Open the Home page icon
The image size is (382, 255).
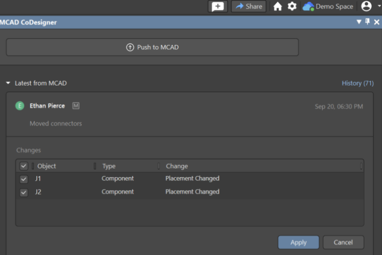(278, 7)
